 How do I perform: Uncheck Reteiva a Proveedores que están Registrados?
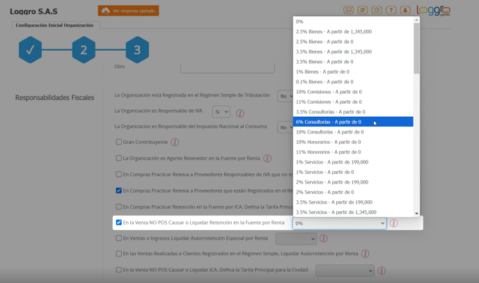119,191
